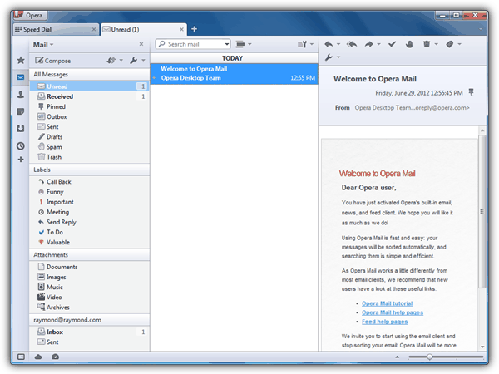Select the Spam folder

[x=89, y=147]
